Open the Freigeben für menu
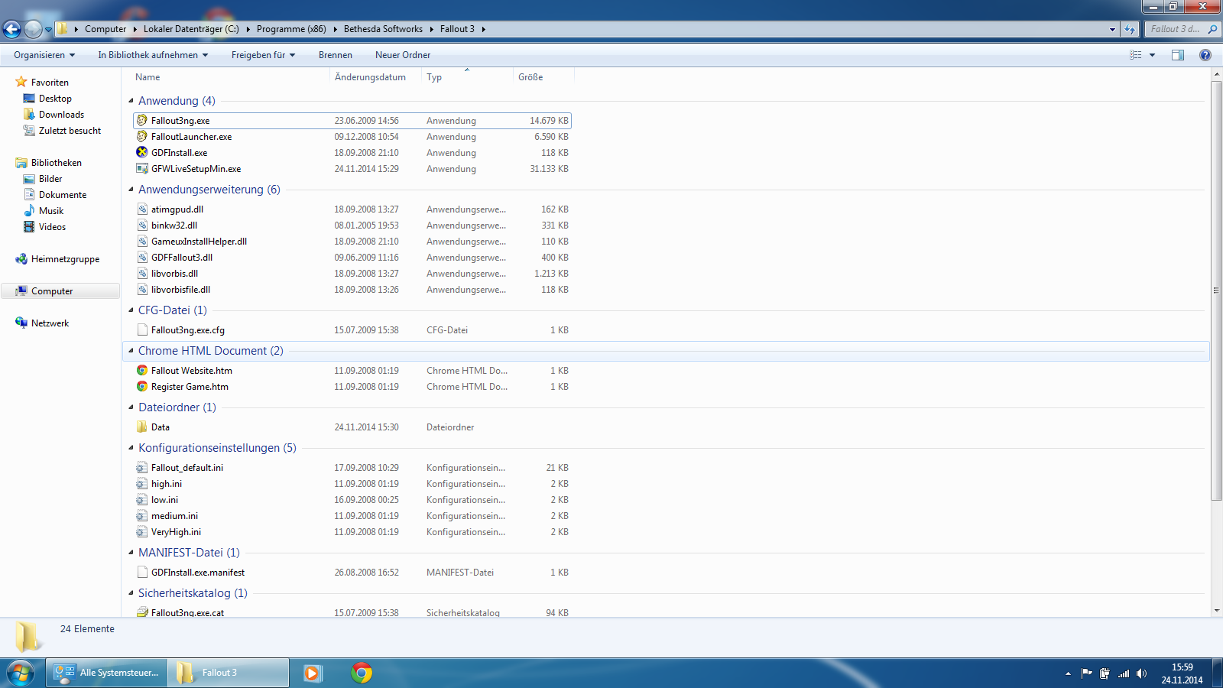Image resolution: width=1223 pixels, height=688 pixels. click(263, 55)
